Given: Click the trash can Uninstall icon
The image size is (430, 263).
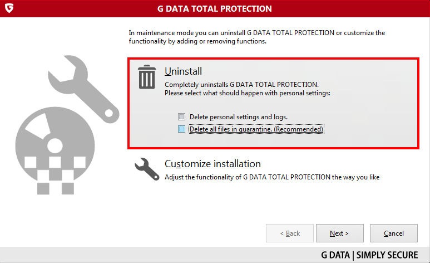Looking at the screenshot, I should click(147, 77).
